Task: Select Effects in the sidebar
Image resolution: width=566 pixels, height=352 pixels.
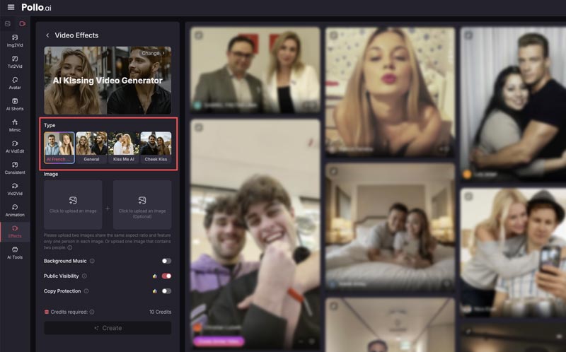Action: coord(15,232)
